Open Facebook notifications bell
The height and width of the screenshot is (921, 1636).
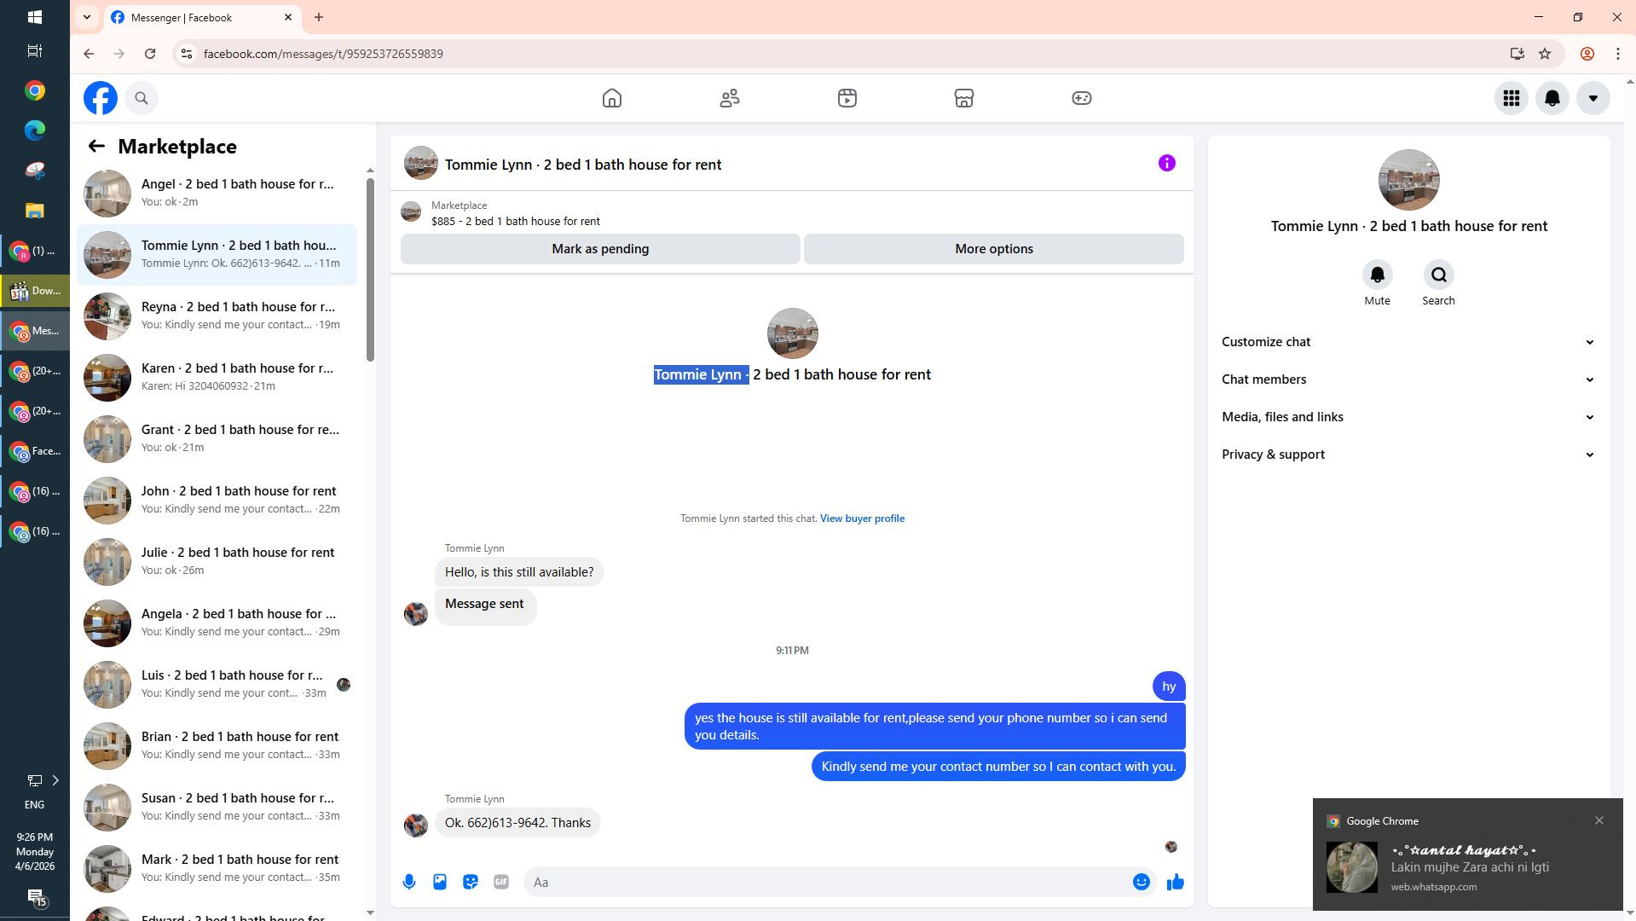(1552, 98)
